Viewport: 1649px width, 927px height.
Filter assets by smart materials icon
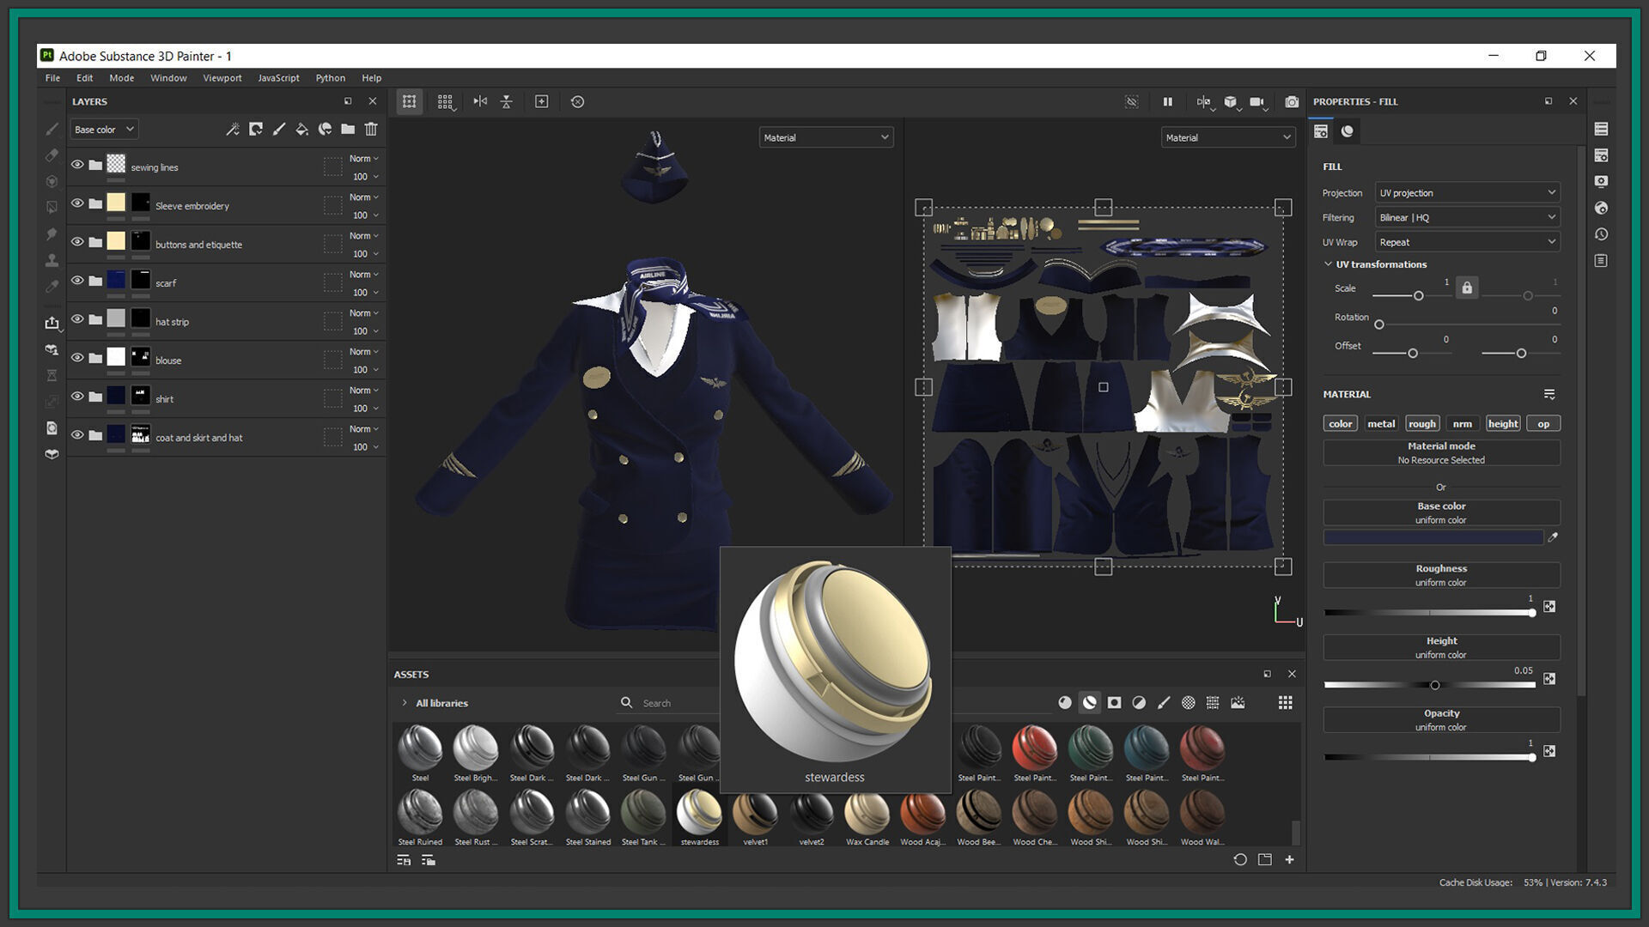click(1090, 702)
